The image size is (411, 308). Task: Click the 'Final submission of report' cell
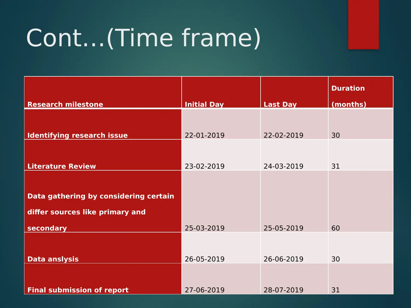[103, 279]
